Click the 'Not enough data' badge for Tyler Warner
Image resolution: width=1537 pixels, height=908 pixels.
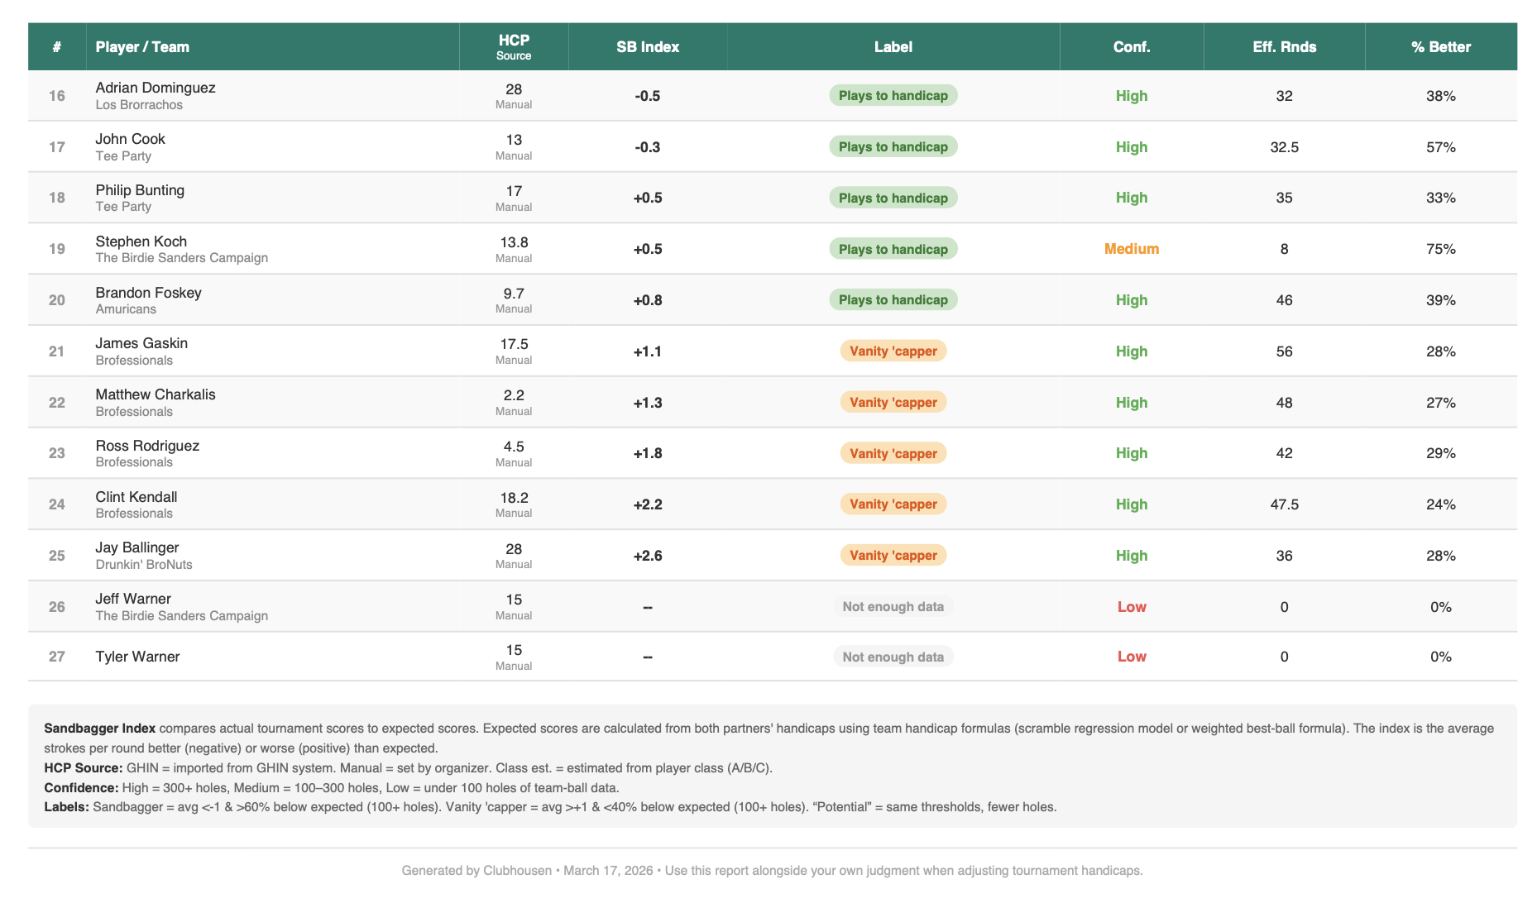(x=893, y=656)
